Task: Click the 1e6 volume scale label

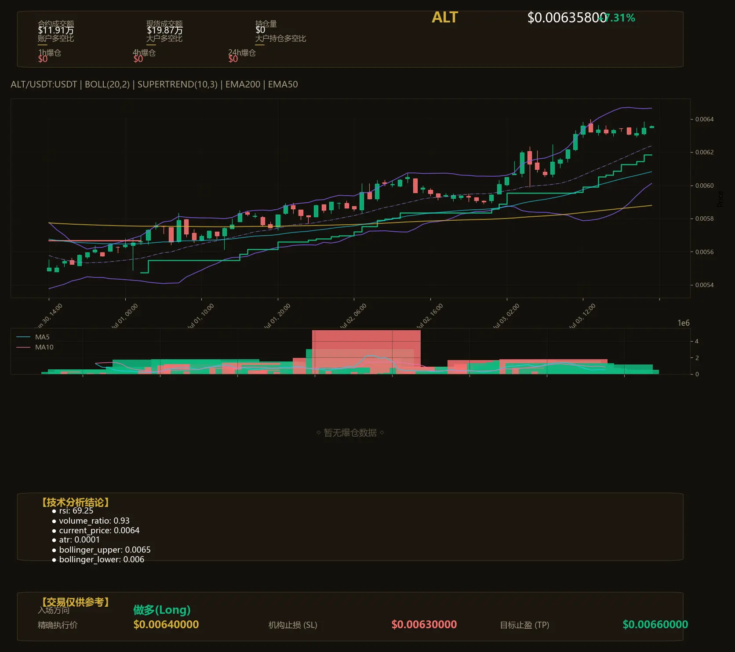Action: pos(683,323)
